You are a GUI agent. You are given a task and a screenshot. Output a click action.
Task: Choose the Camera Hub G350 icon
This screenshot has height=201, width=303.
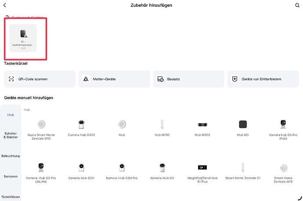pos(81,124)
